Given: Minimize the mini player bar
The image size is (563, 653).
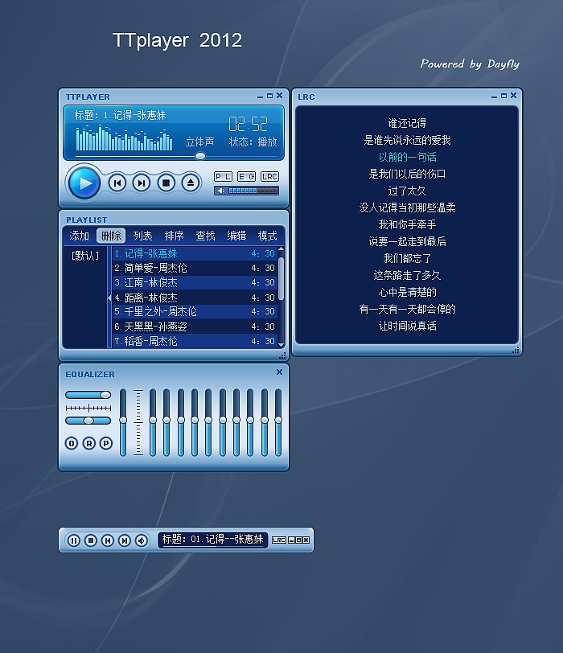Looking at the screenshot, I should [x=291, y=540].
